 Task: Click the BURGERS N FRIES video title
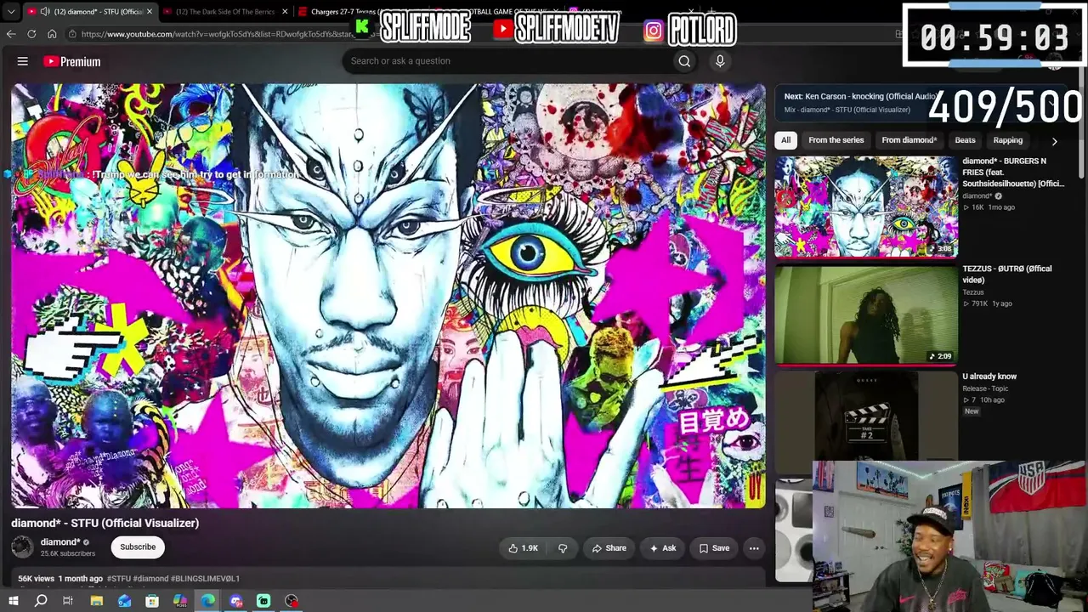coord(1013,172)
